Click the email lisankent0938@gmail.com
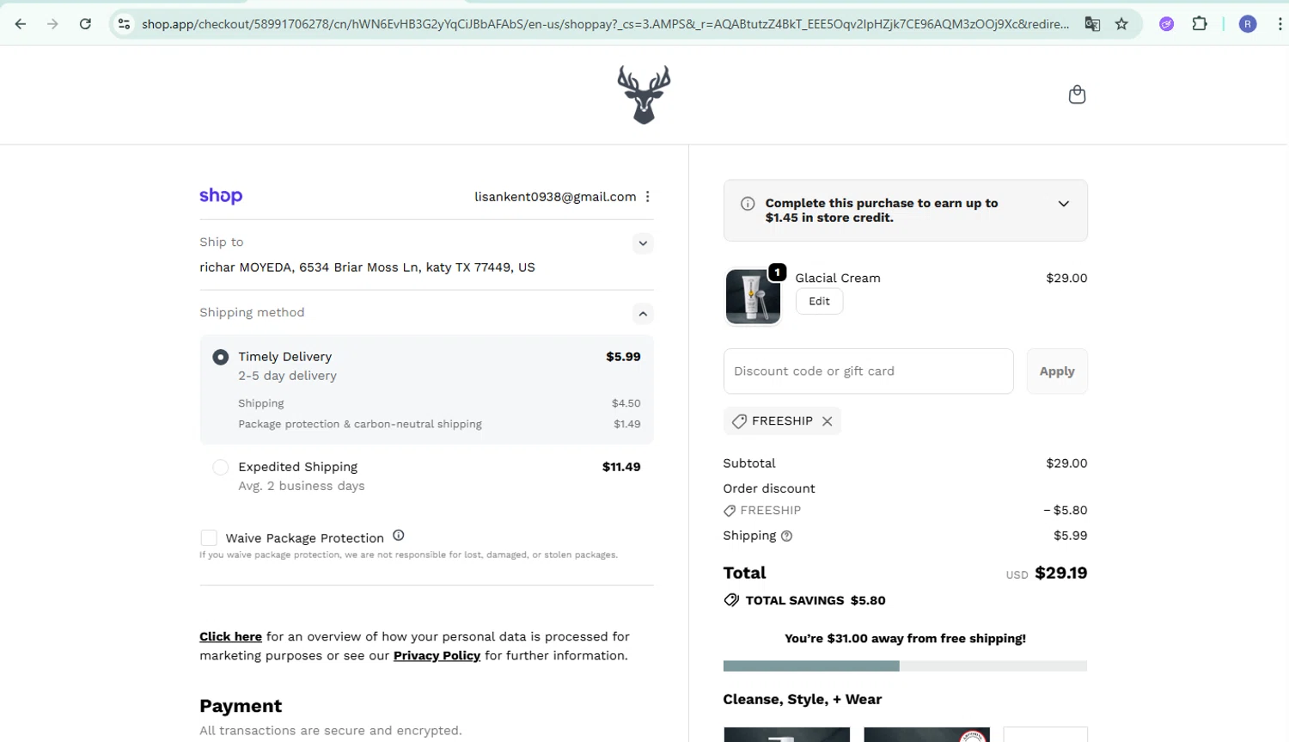The width and height of the screenshot is (1289, 742). click(x=555, y=197)
